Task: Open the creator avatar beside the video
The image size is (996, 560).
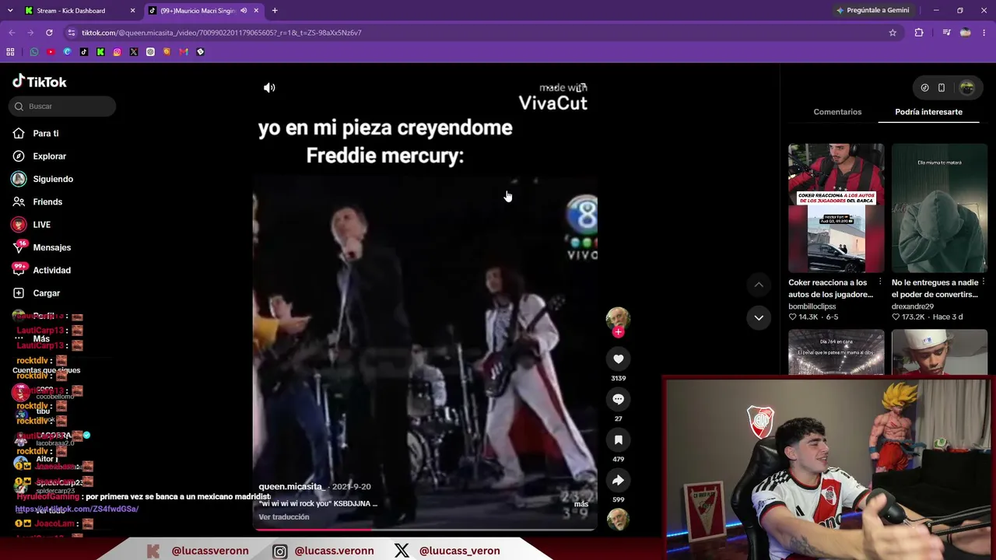Action: coord(618,319)
